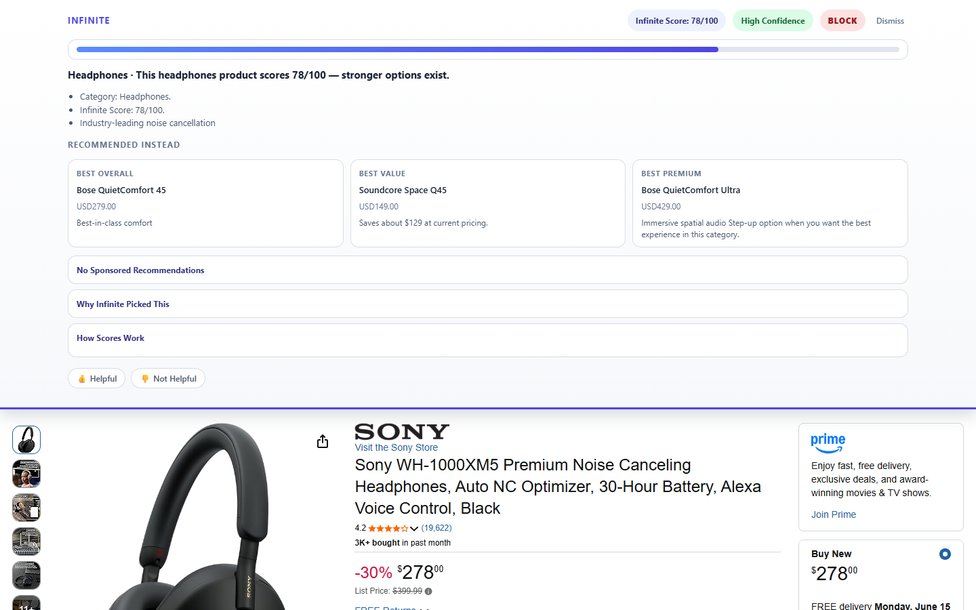Viewport: 976px width, 610px height.
Task: Click the Prime logo
Action: pyautogui.click(x=828, y=443)
